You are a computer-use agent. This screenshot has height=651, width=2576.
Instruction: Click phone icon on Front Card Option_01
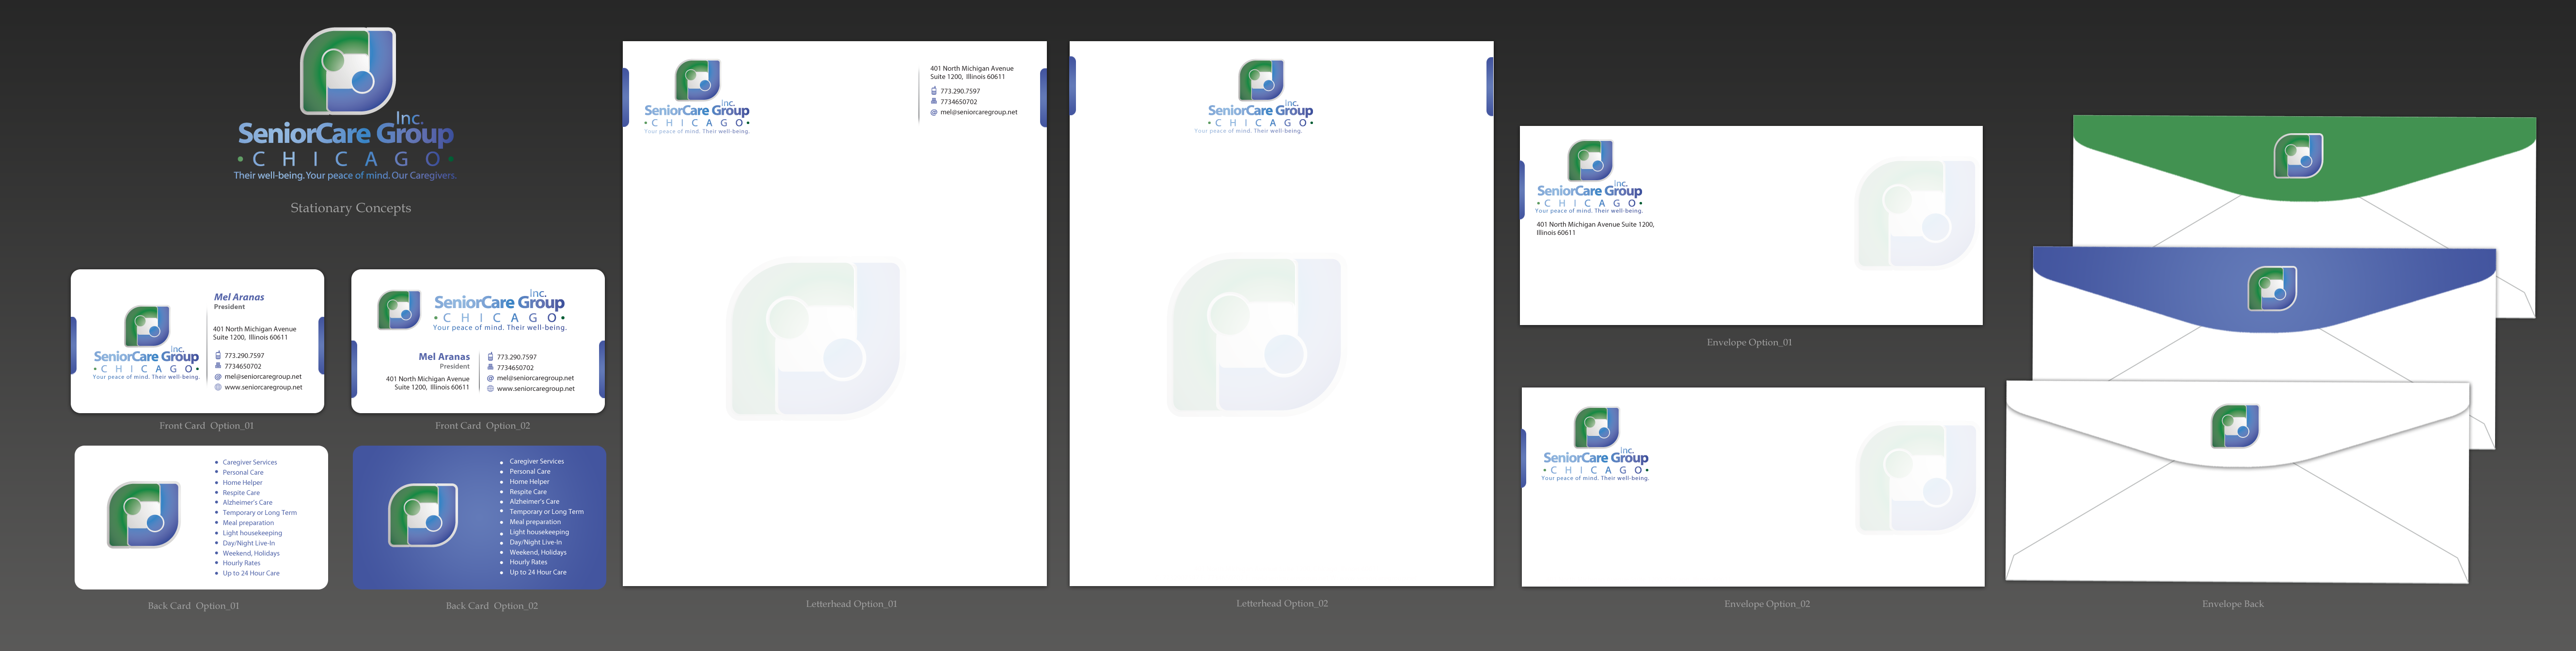[218, 355]
